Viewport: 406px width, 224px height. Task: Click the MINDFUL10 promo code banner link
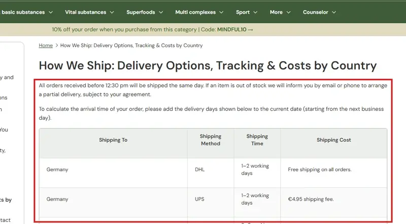click(152, 29)
